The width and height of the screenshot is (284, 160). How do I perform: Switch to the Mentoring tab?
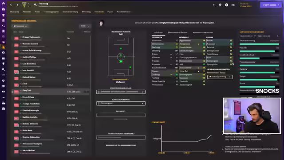click(86, 12)
